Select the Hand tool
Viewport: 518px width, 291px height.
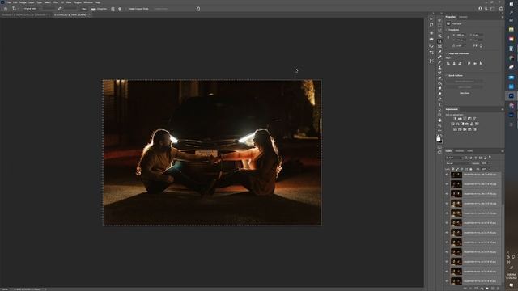pos(439,120)
